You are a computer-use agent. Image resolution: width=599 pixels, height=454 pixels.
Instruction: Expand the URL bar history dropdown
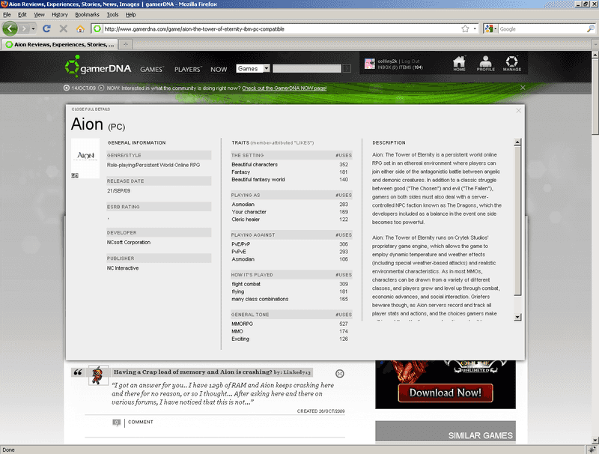(x=475, y=29)
